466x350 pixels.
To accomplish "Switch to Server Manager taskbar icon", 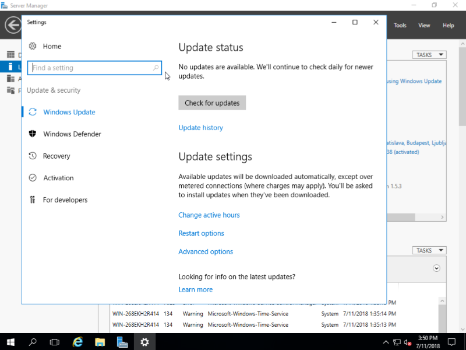I will pyautogui.click(x=122, y=342).
